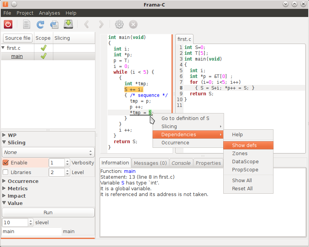The height and width of the screenshot is (247, 309).
Task: Click 'return S;' in normalized code
Action: (125, 141)
